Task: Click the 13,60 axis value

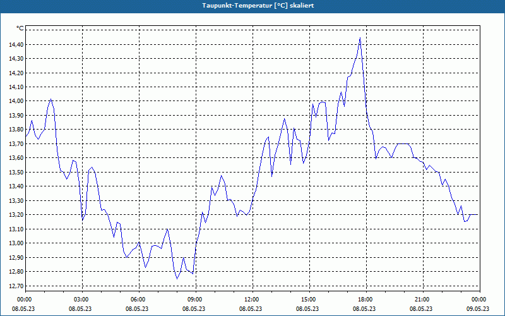Action: [15, 158]
